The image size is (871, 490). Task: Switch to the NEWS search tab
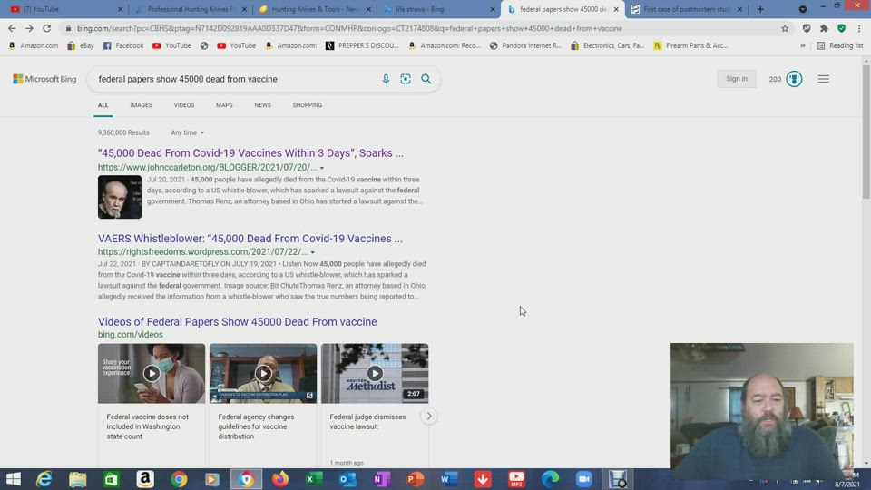click(262, 105)
